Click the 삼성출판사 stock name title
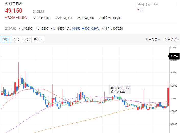 pos(14,4)
